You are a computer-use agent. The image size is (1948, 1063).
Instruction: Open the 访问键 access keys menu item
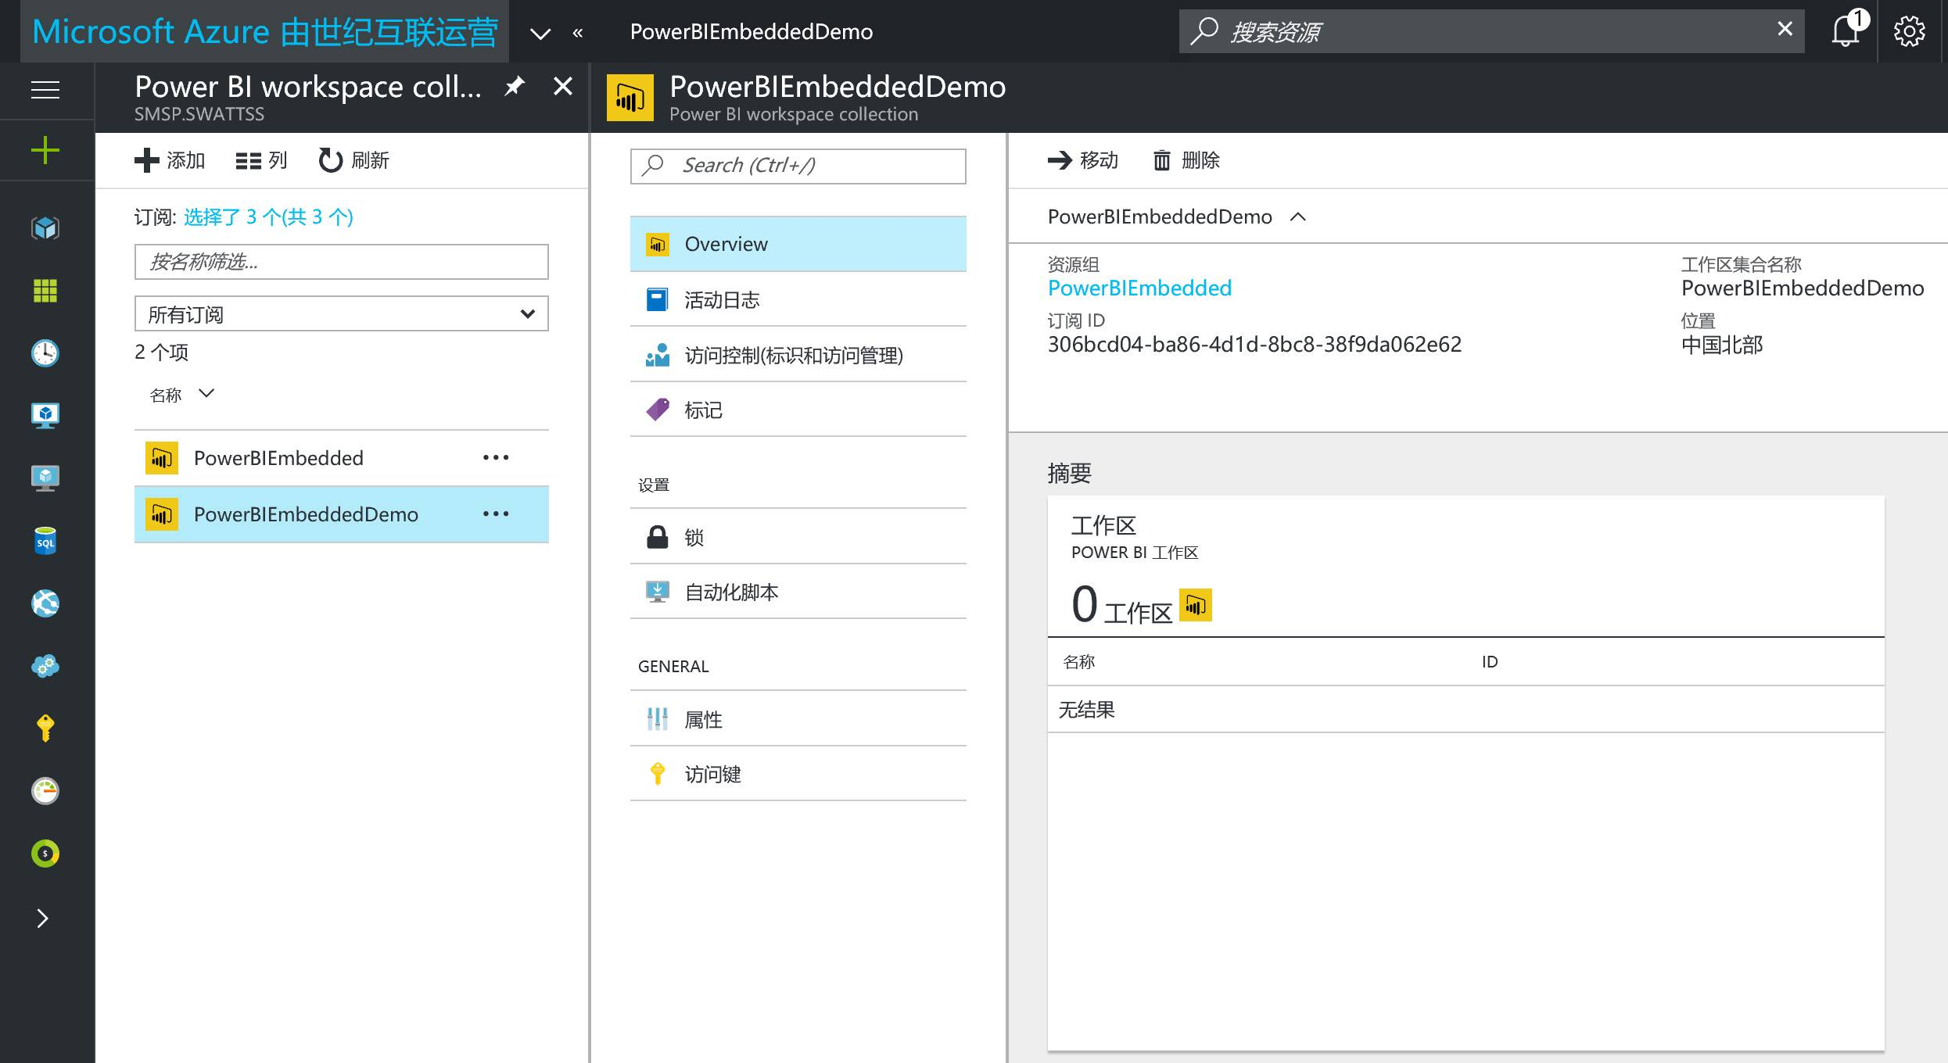pyautogui.click(x=798, y=774)
